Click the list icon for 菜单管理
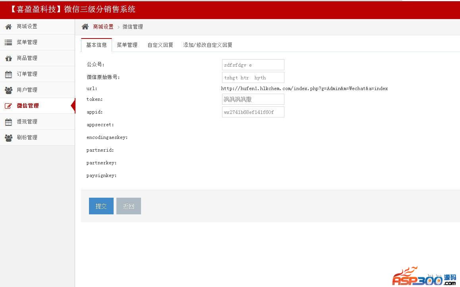 [8, 42]
